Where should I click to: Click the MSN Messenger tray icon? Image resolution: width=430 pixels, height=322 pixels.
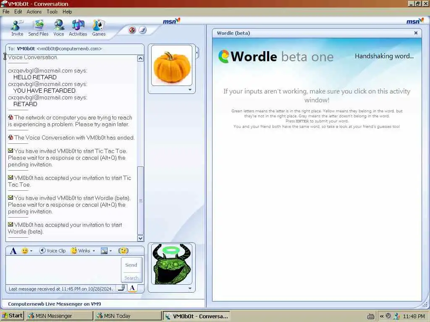click(396, 316)
